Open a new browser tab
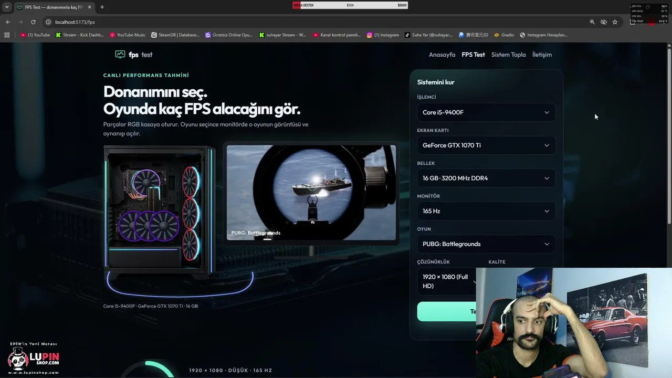Viewport: 672px width, 378px height. coord(102,7)
